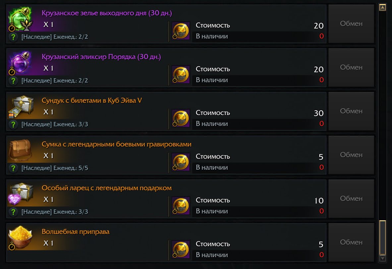This screenshot has height=269, width=392.
Task: Exchange the Сундук с билетами в Куб Эйва V
Action: click(x=351, y=111)
